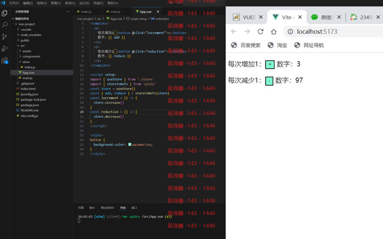Collapse the 新建文件夹 root section
The width and height of the screenshot is (383, 239).
click(42, 19)
